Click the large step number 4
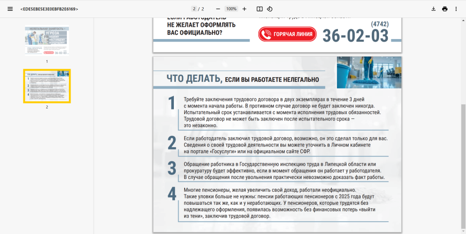 (172, 194)
